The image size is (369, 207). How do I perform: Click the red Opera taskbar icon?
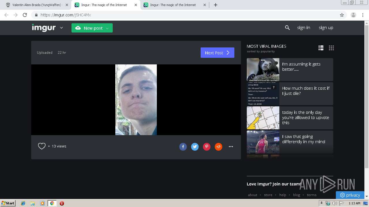[62, 203]
